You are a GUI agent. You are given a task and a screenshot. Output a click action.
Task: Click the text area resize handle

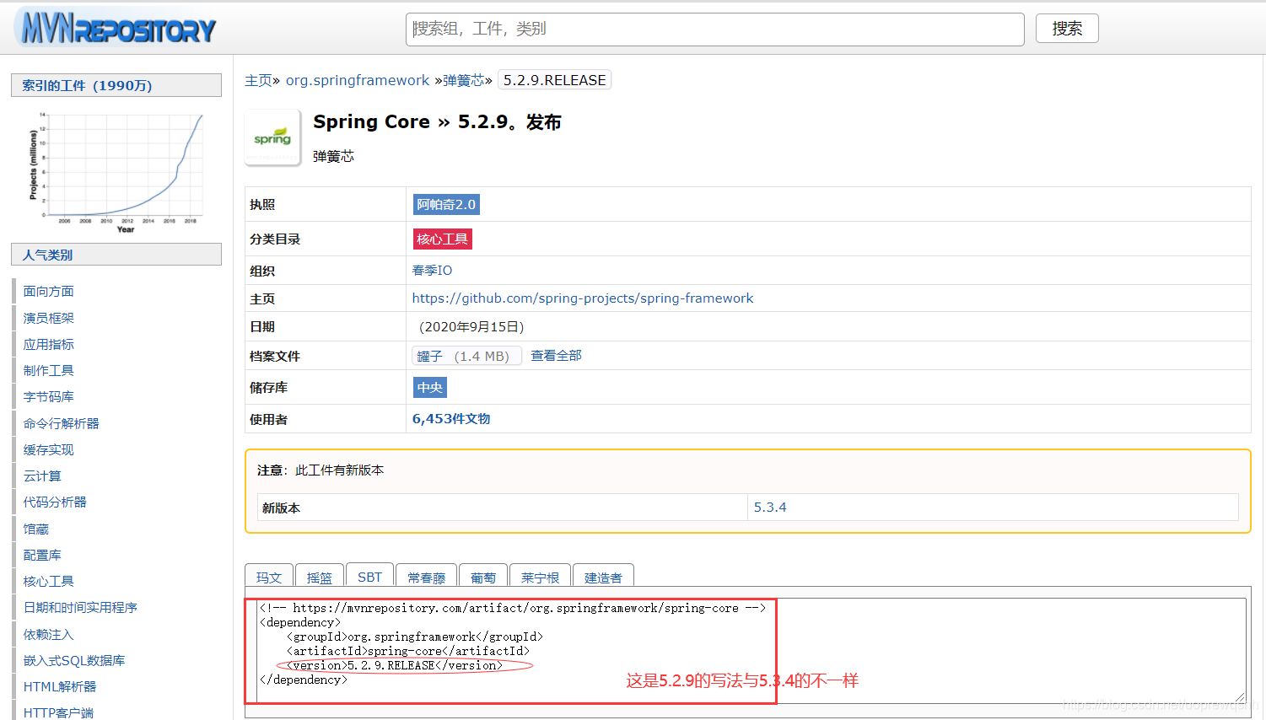click(x=1240, y=697)
